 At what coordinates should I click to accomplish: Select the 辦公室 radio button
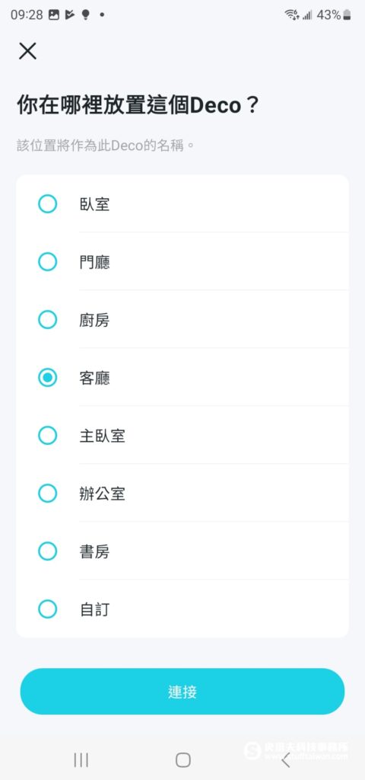point(48,494)
